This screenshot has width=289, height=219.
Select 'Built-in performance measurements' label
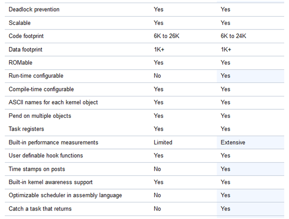(54, 142)
